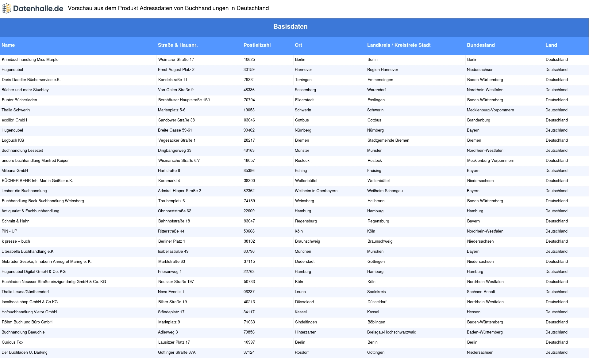The width and height of the screenshot is (589, 358).
Task: Select Isabellastraße 49 address cell
Action: [173, 252]
